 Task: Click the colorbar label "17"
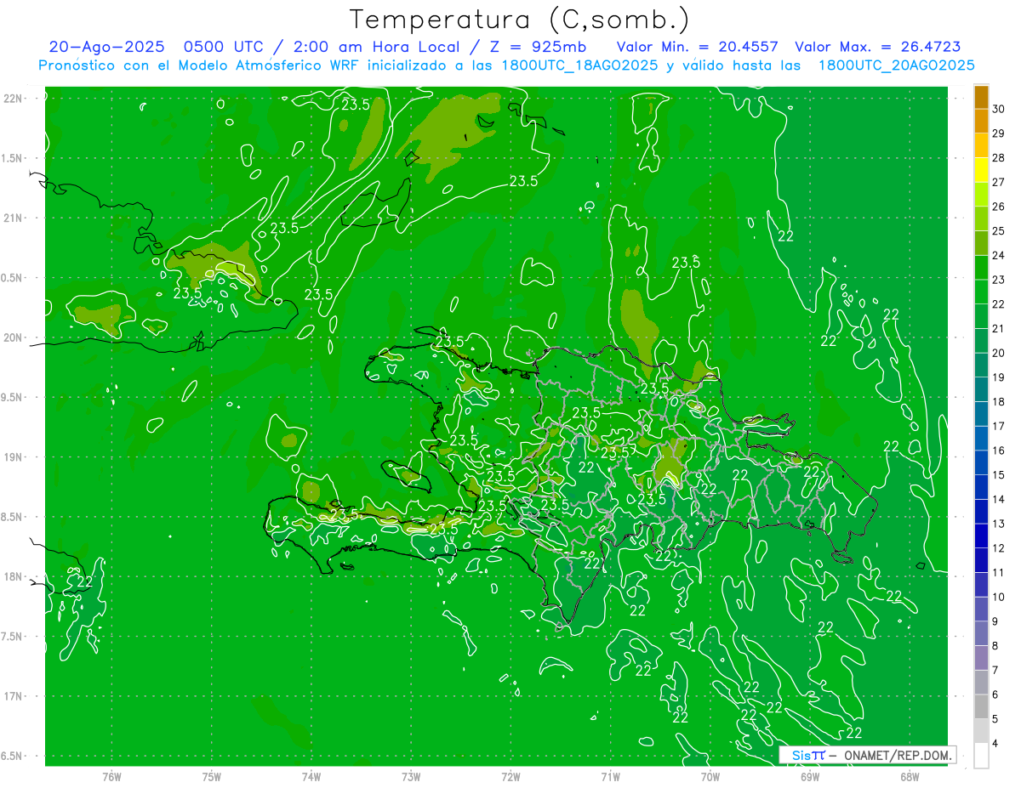pyautogui.click(x=998, y=426)
